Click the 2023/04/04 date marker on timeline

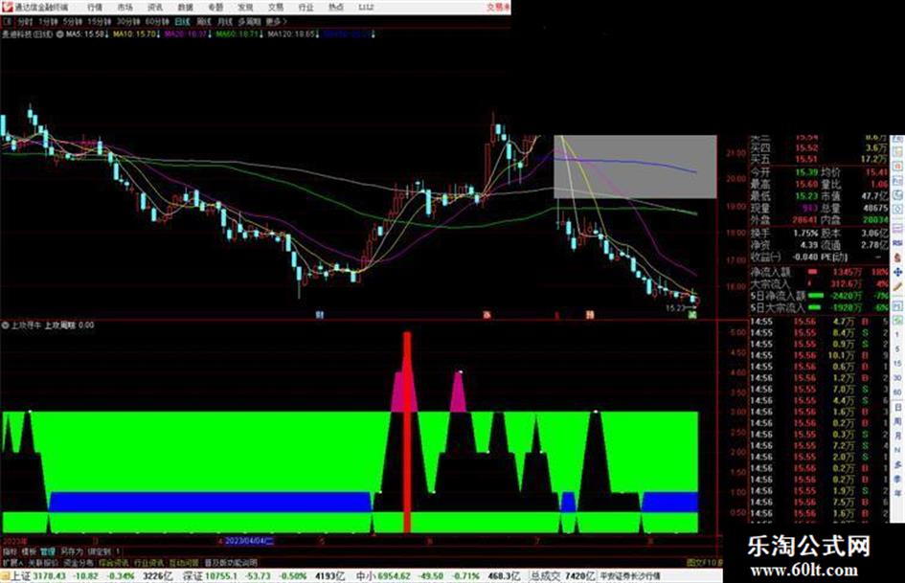tap(249, 541)
